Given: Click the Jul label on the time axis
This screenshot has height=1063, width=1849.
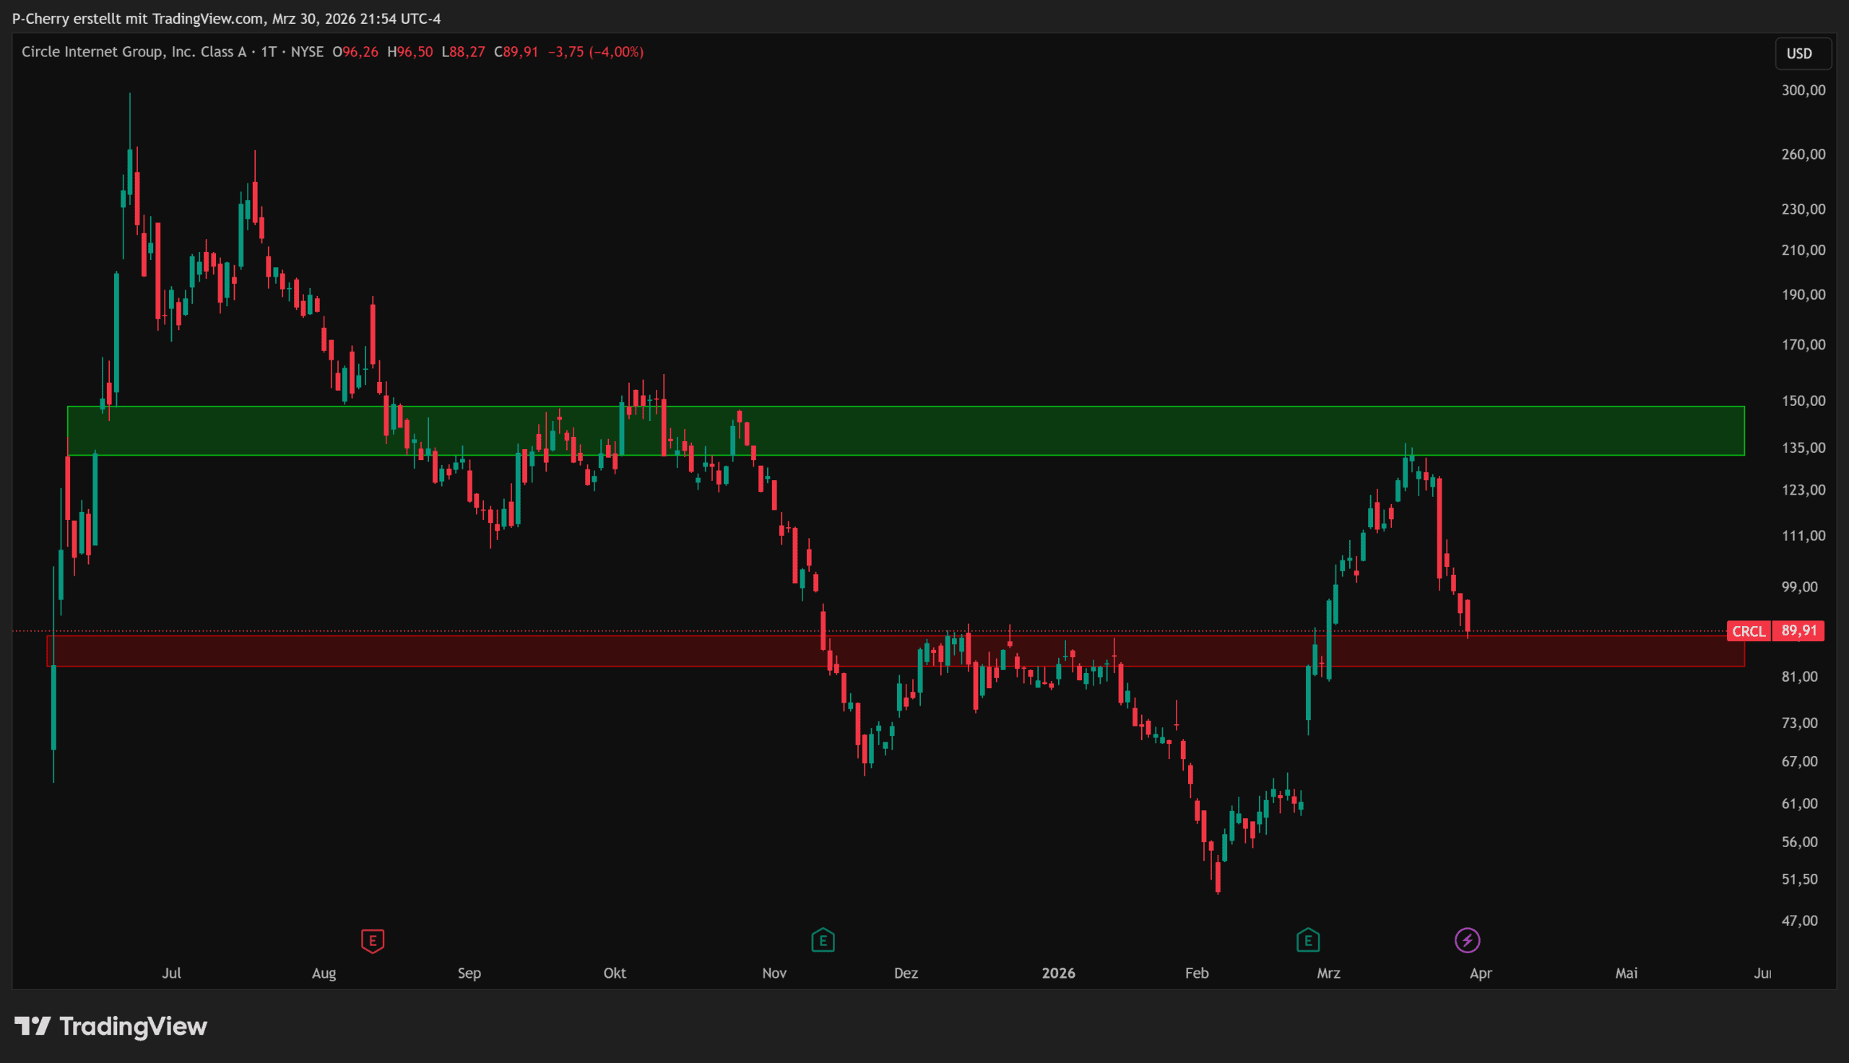Looking at the screenshot, I should tap(172, 973).
